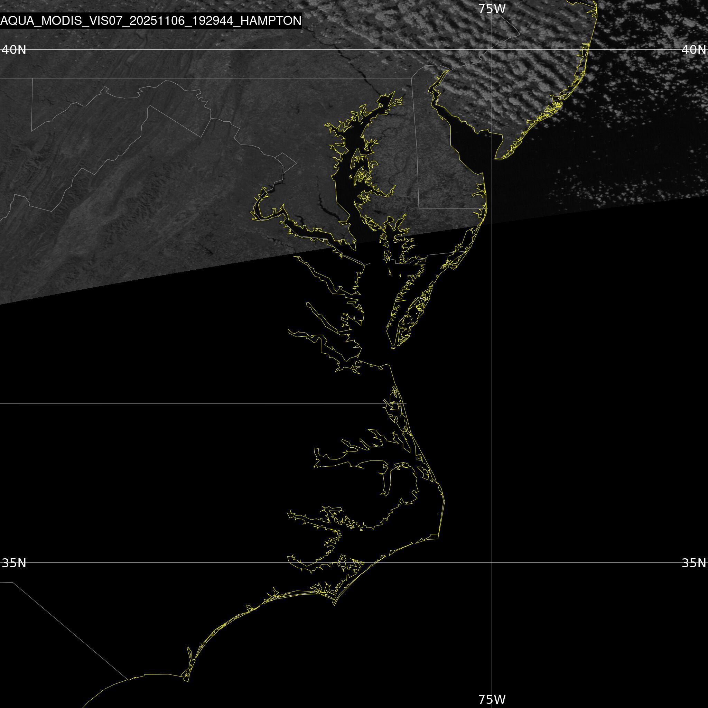Click the Washington DC diamond-shaped boundary

click(285, 163)
